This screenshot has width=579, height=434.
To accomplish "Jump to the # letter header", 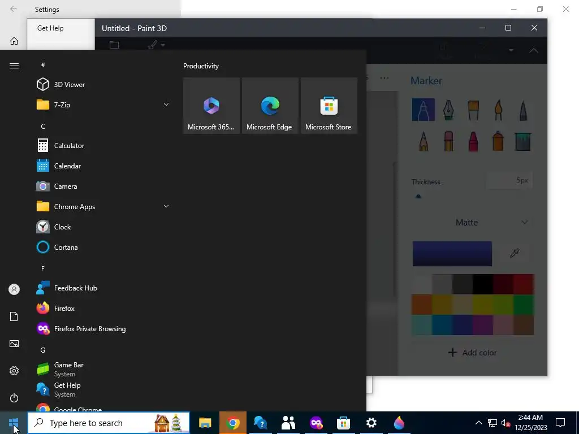I will (43, 65).
